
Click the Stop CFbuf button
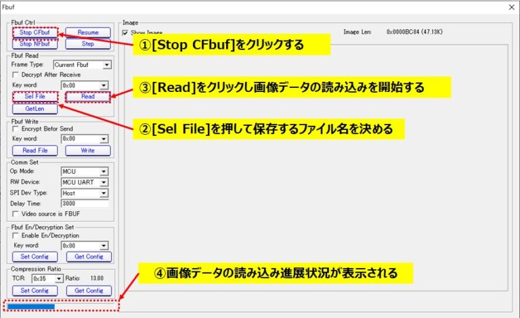click(x=35, y=32)
